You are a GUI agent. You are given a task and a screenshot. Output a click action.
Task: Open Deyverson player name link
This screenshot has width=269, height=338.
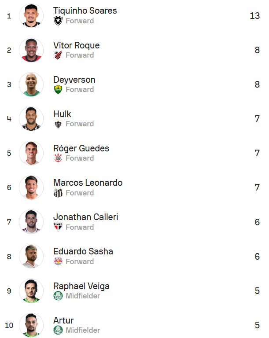tap(74, 80)
